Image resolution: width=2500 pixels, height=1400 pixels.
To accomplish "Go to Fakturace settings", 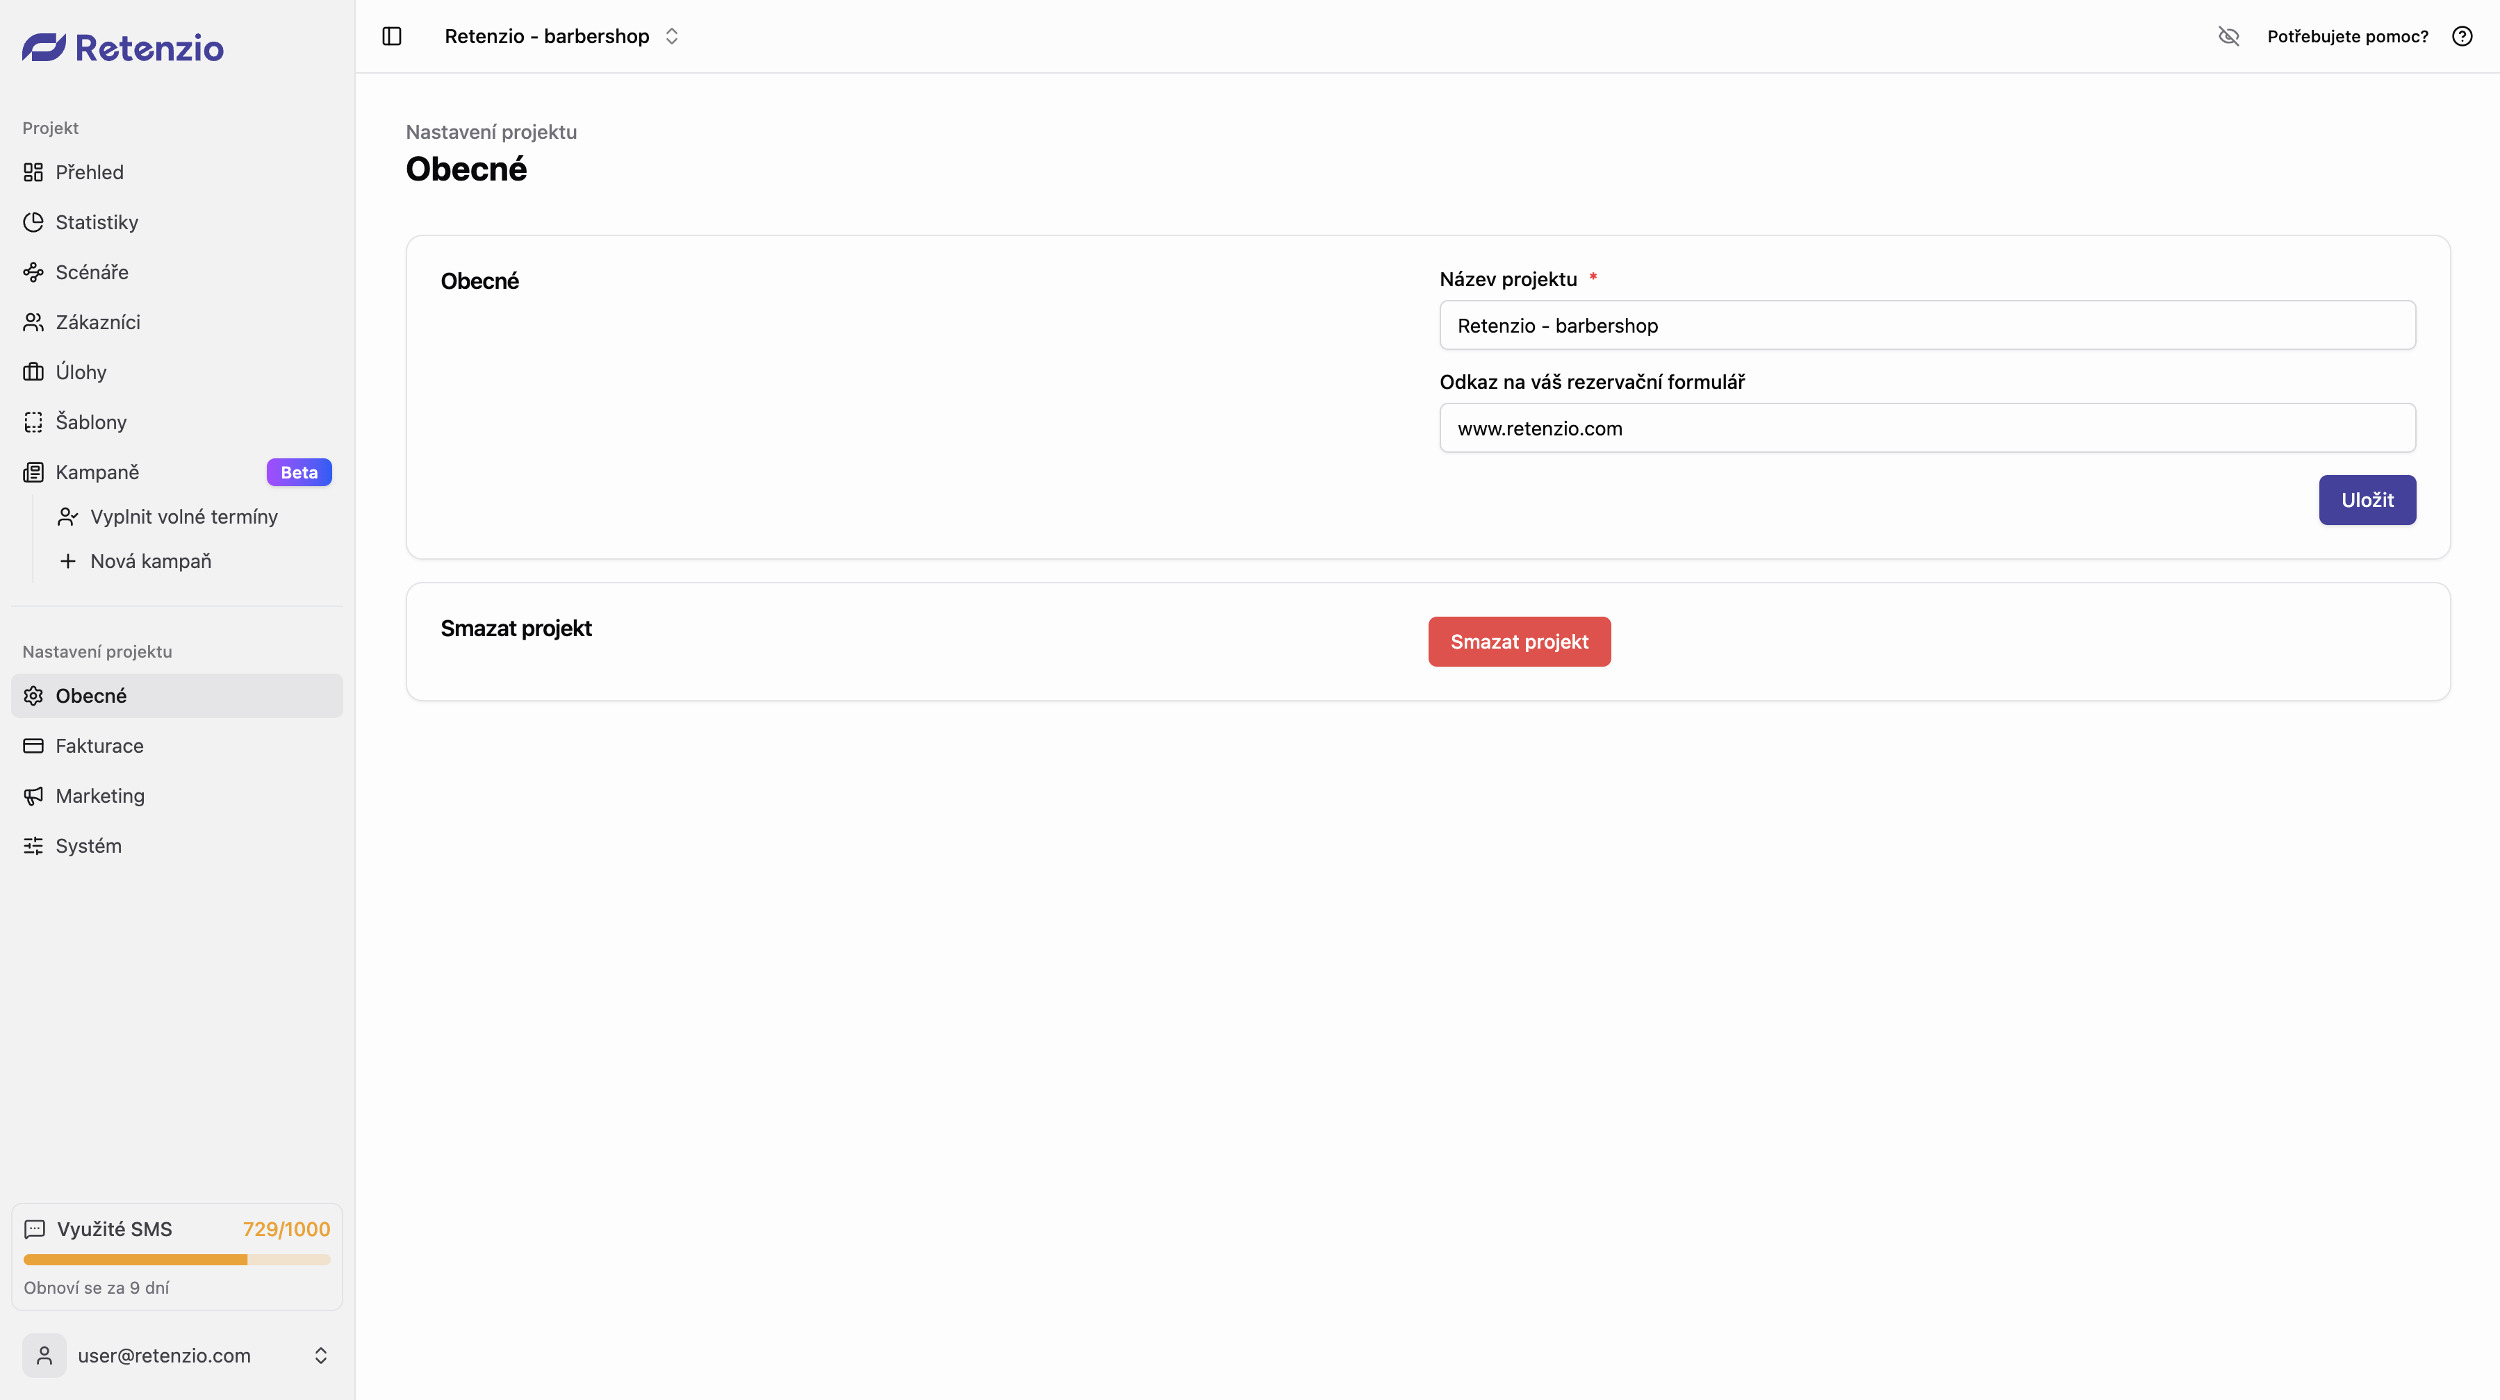I will (x=99, y=746).
